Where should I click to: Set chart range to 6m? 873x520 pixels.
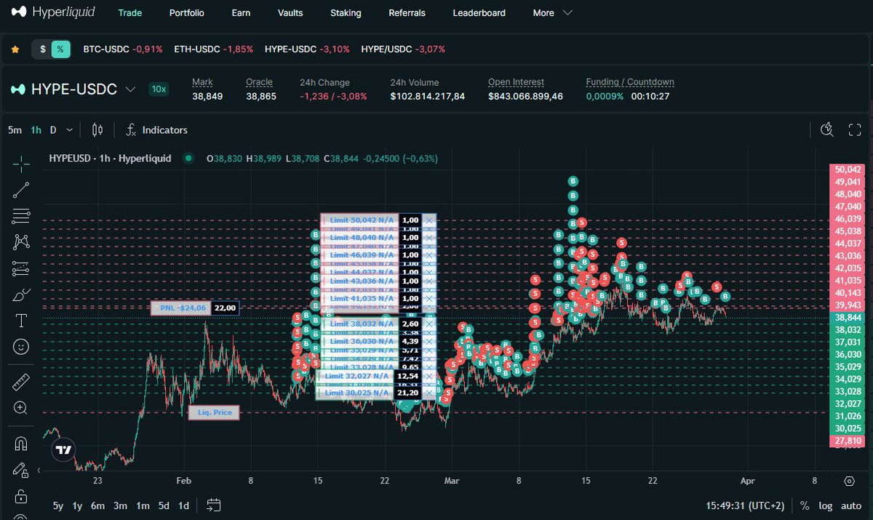pyautogui.click(x=97, y=505)
